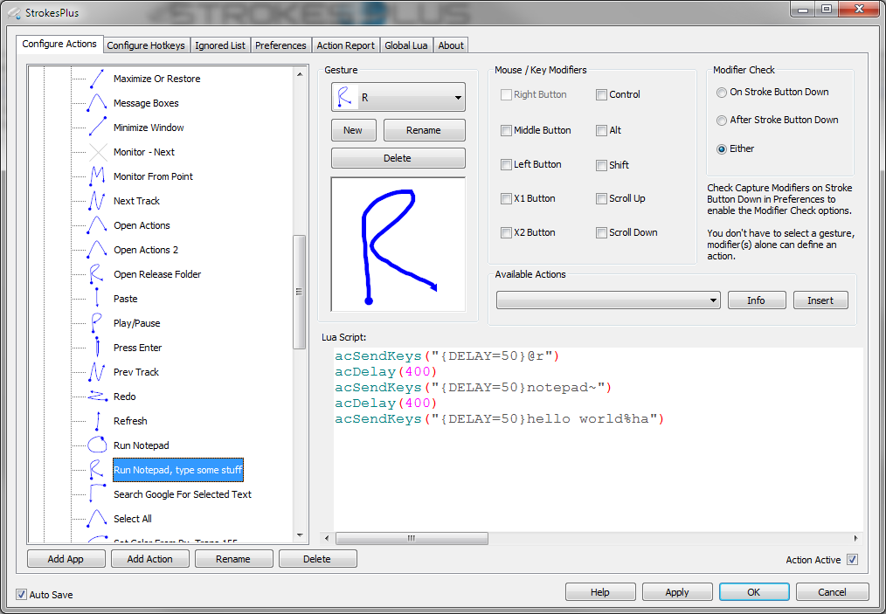This screenshot has height=614, width=886.
Task: Select the P gesture icon next to Play/Pause
Action: pyautogui.click(x=97, y=323)
